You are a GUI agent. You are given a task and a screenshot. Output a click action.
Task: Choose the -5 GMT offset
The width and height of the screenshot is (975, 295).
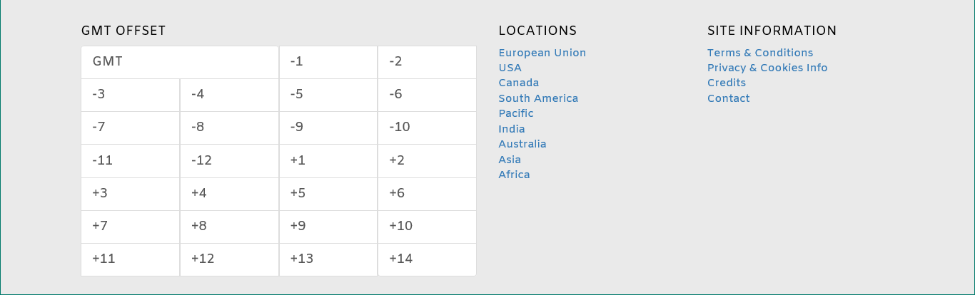point(328,95)
